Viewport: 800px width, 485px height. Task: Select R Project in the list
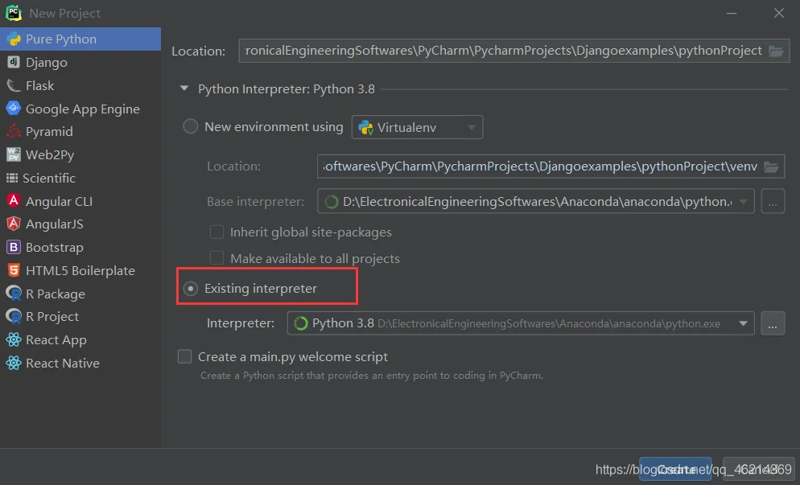coord(80,317)
